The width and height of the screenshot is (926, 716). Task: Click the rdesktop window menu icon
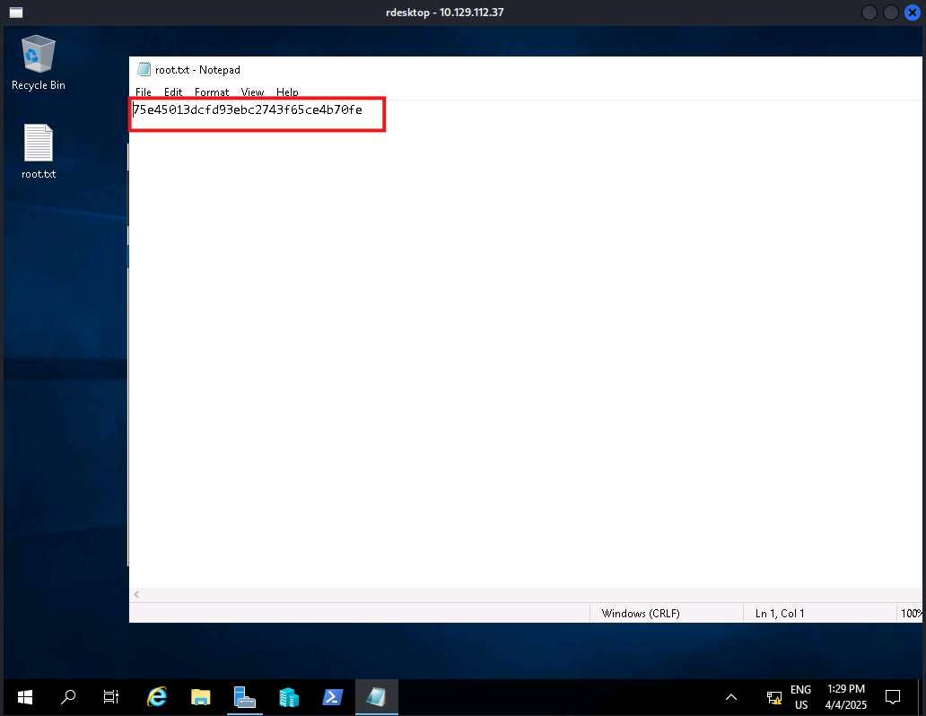click(16, 13)
